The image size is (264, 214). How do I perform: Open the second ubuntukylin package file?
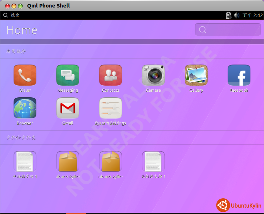(x=110, y=162)
